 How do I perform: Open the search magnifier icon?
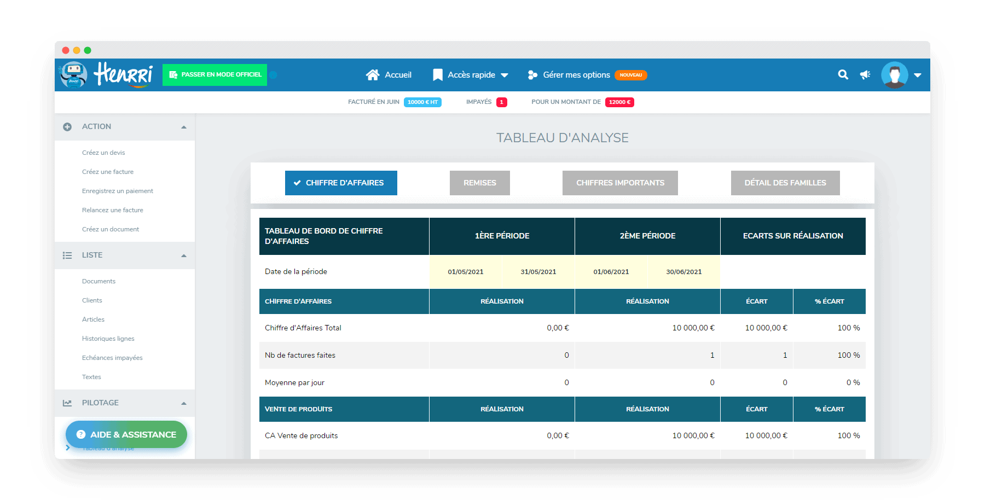(843, 75)
